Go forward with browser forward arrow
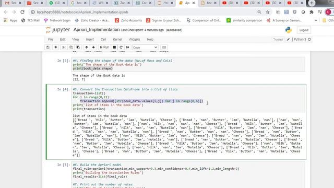Viewport: 334px width, 188px height. [x=14, y=12]
